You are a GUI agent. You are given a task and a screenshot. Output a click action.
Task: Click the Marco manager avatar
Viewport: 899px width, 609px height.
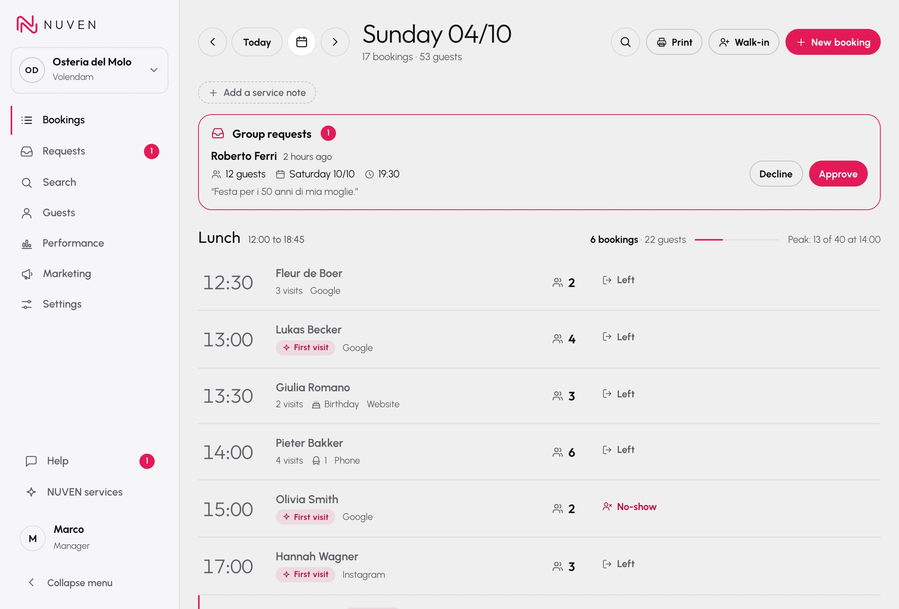(33, 538)
